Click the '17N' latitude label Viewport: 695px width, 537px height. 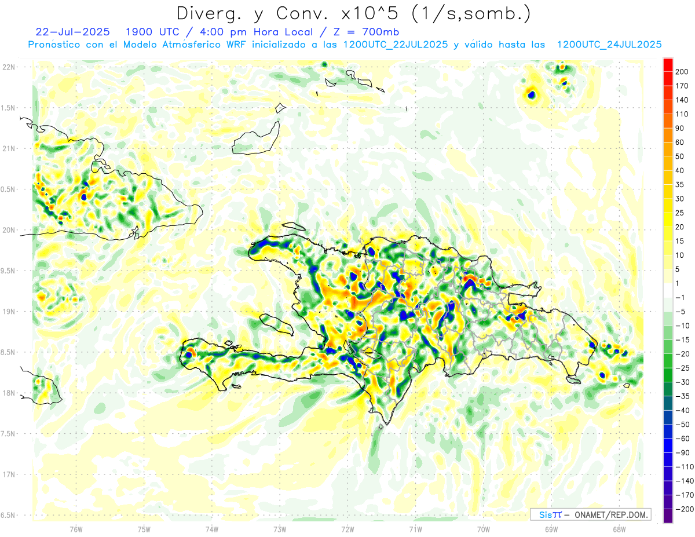pyautogui.click(x=8, y=474)
